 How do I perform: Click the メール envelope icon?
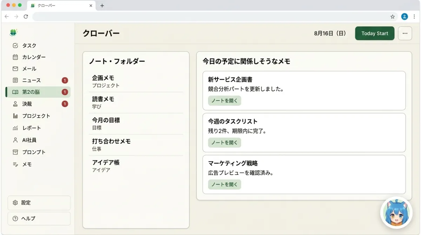tap(15, 69)
